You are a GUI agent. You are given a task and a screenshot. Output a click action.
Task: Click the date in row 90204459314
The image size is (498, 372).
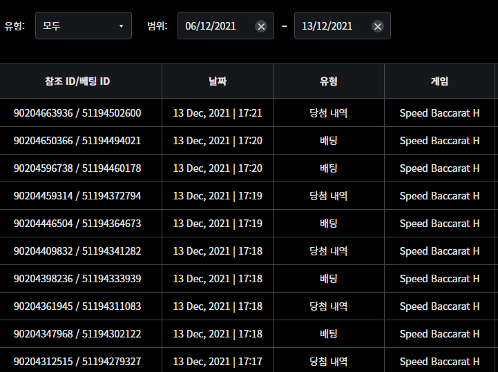click(218, 196)
